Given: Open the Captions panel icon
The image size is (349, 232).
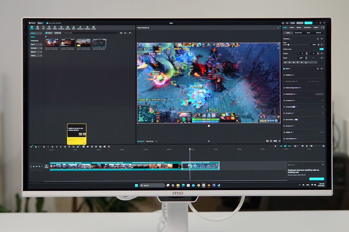Looking at the screenshot, I should (x=68, y=27).
